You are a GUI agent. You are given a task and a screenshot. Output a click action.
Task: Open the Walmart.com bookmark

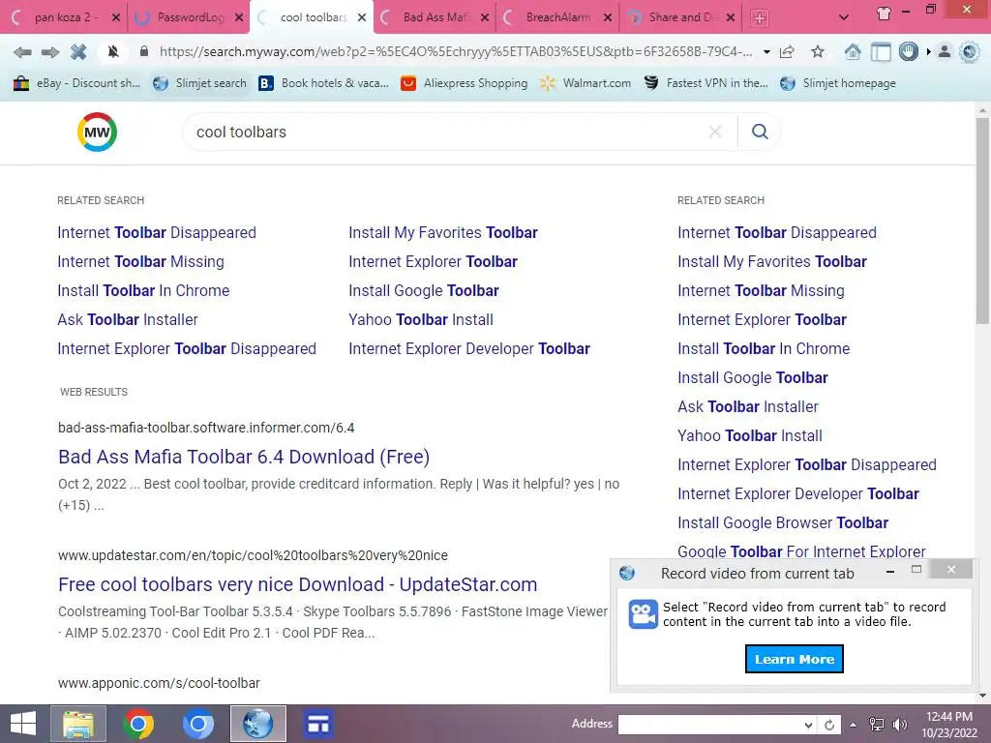coord(586,83)
